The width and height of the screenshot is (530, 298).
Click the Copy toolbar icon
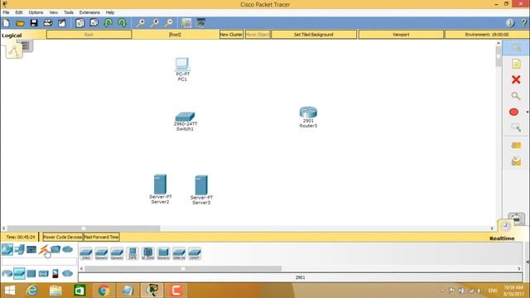[x=80, y=23]
